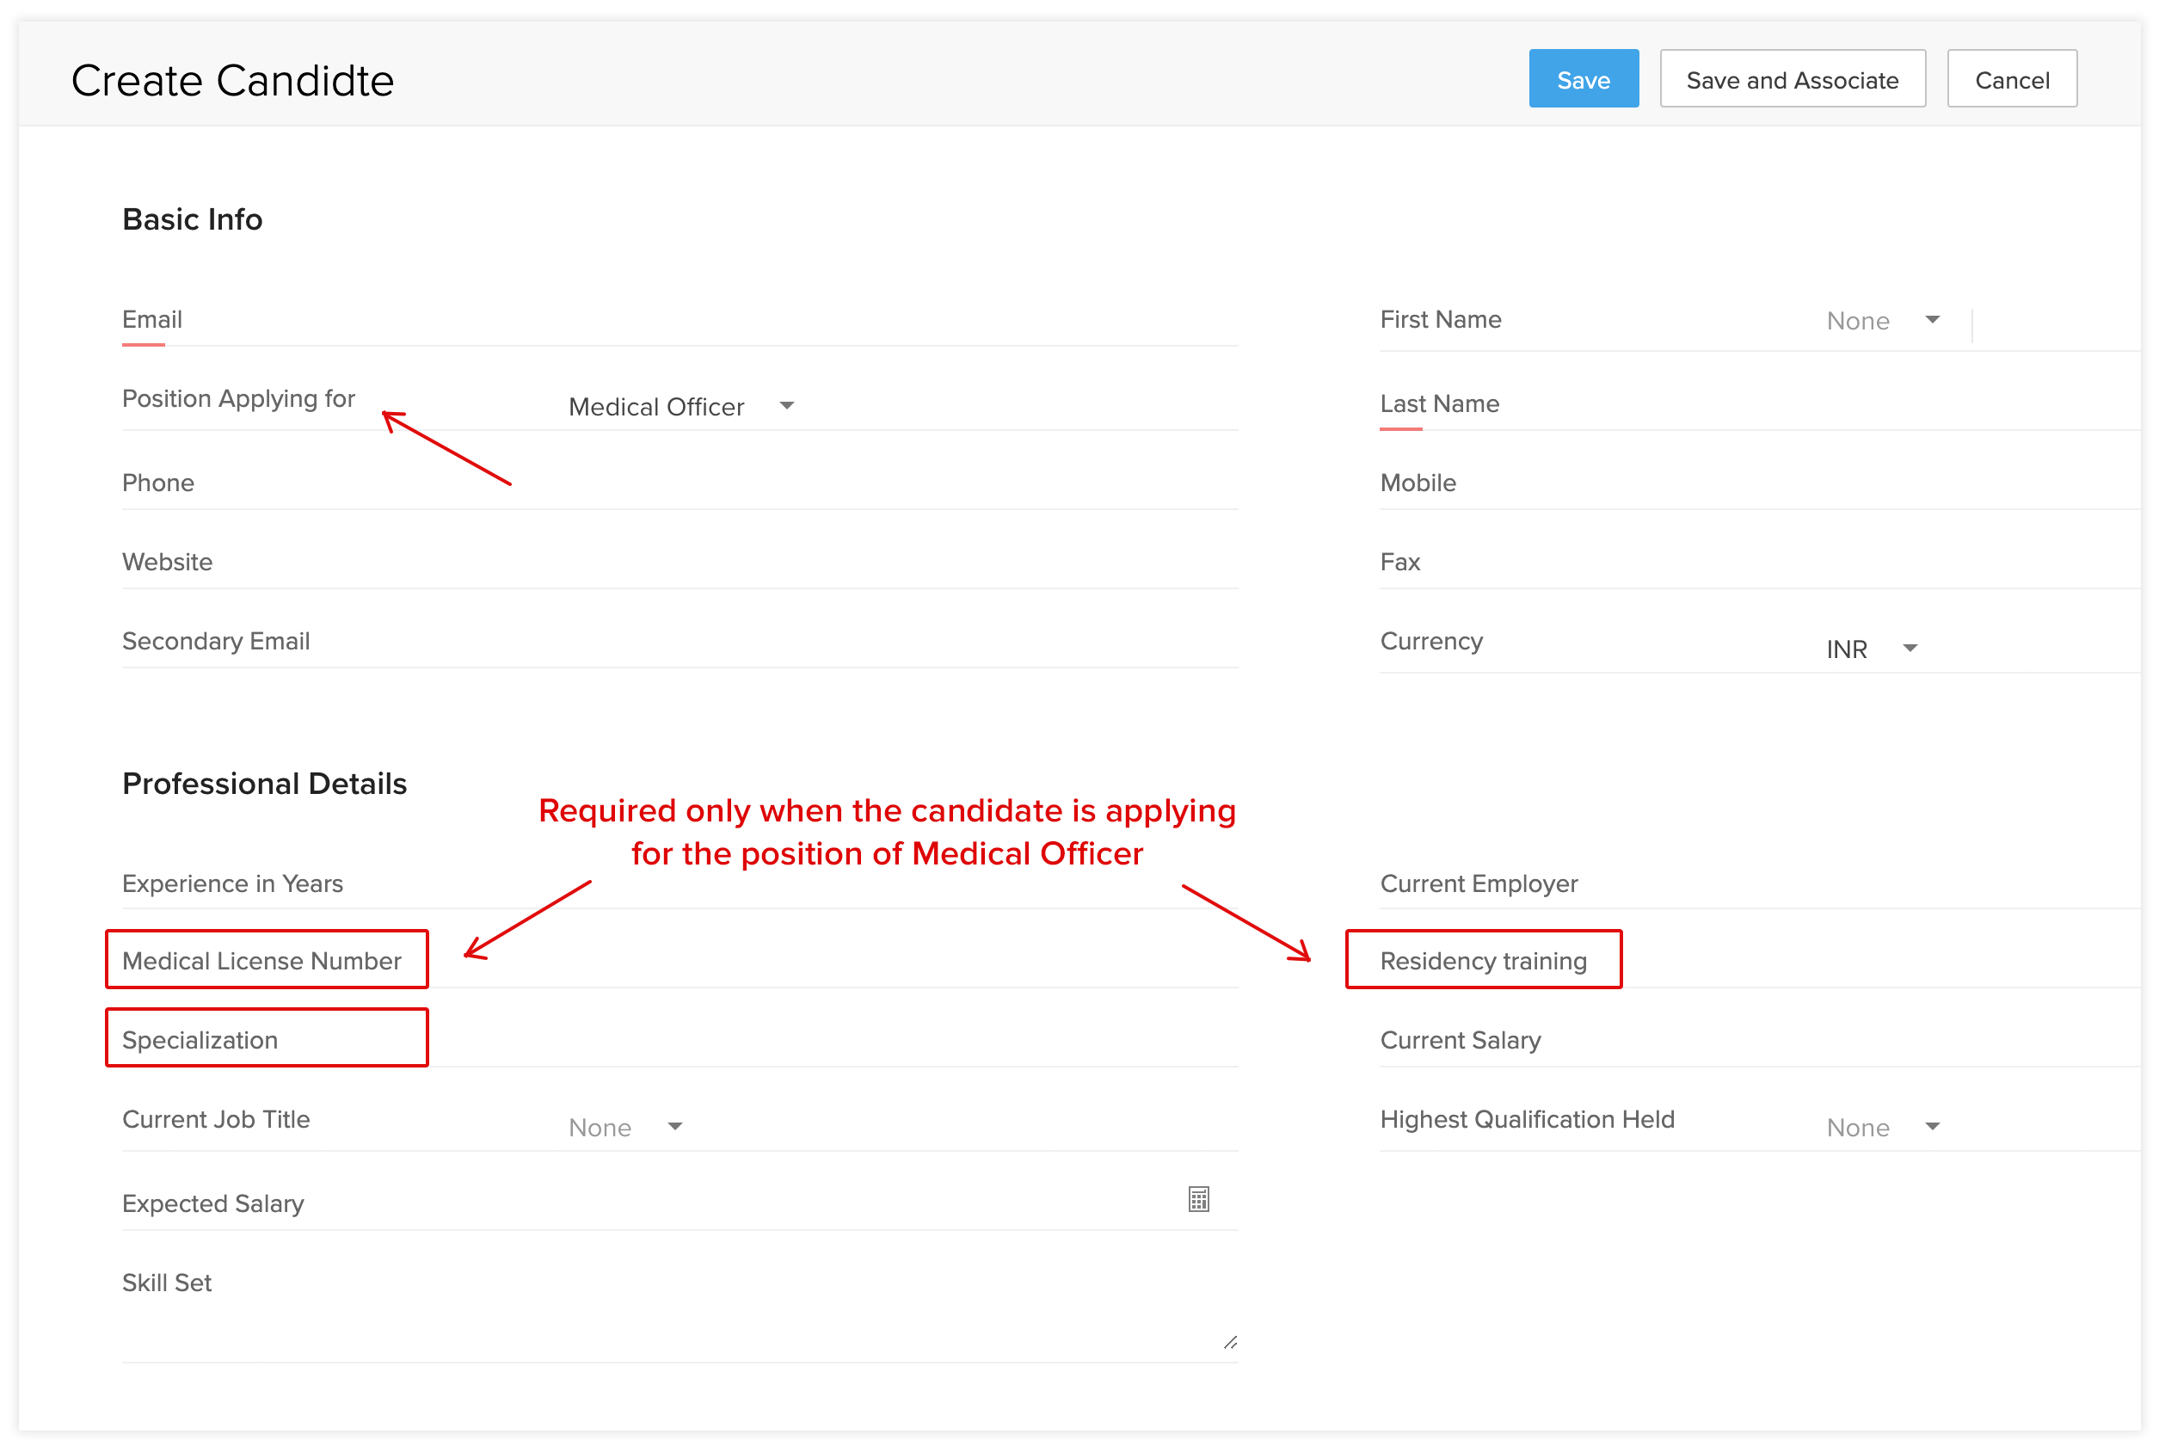Open the Position Applying for dropdown
The width and height of the screenshot is (2165, 1452).
(x=681, y=407)
